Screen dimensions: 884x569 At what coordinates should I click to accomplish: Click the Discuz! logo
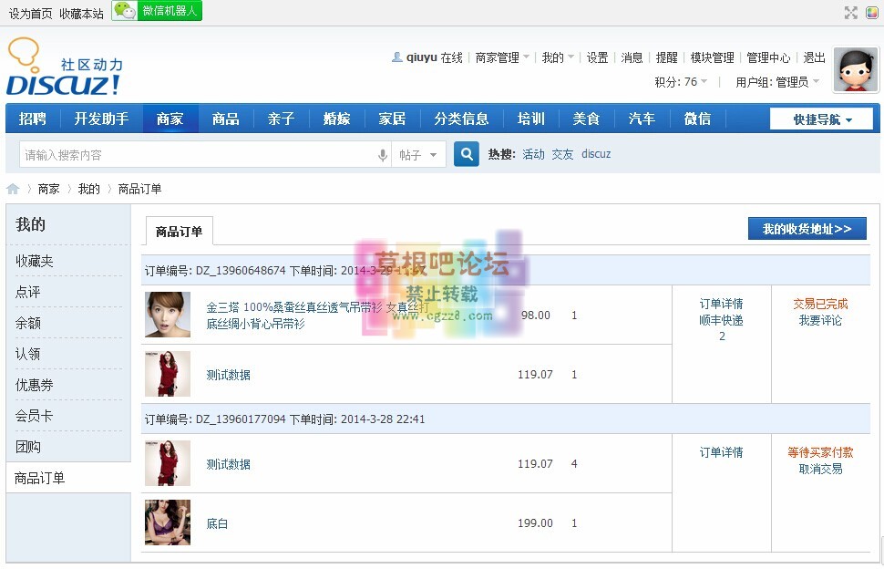pos(64,68)
